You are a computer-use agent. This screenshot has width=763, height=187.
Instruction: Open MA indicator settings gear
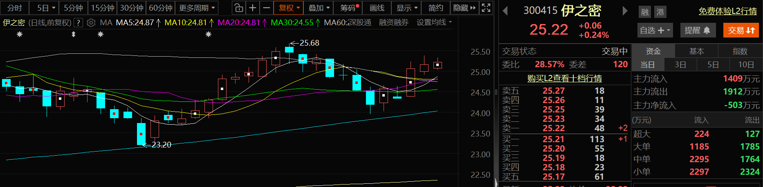[x=91, y=23]
